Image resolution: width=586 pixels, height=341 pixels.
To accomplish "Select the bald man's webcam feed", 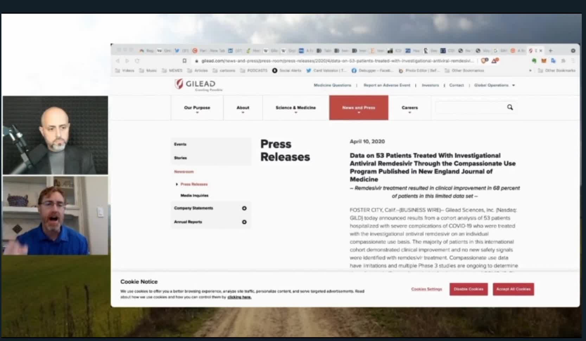I will pos(55,135).
